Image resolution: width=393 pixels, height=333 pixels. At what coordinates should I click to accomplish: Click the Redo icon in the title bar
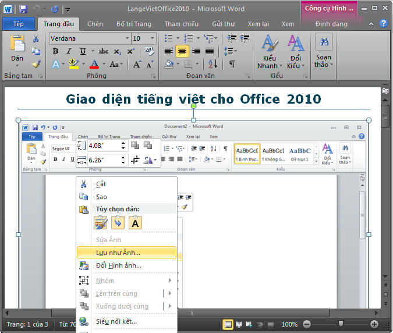[54, 9]
